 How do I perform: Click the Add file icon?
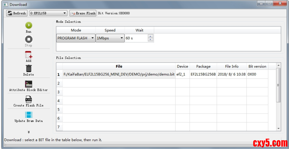pyautogui.click(x=29, y=55)
